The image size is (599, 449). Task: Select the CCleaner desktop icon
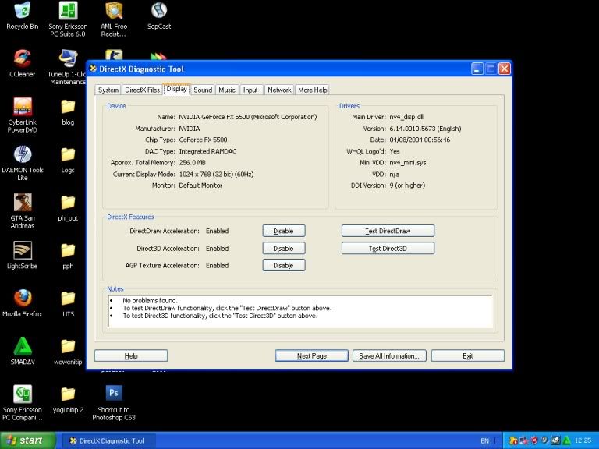coord(23,64)
